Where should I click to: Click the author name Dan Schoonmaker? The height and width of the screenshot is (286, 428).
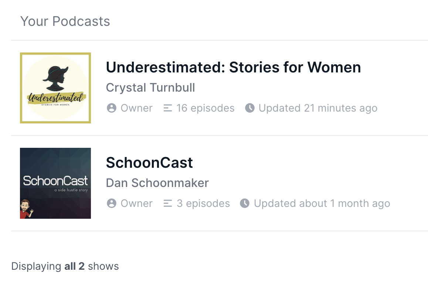157,183
